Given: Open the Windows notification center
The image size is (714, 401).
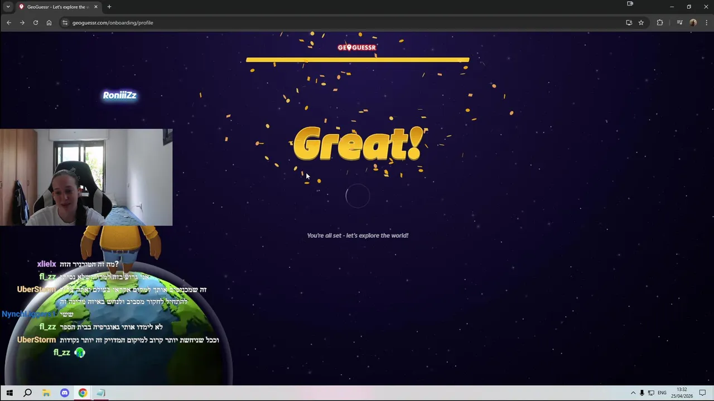Looking at the screenshot, I should [x=702, y=393].
